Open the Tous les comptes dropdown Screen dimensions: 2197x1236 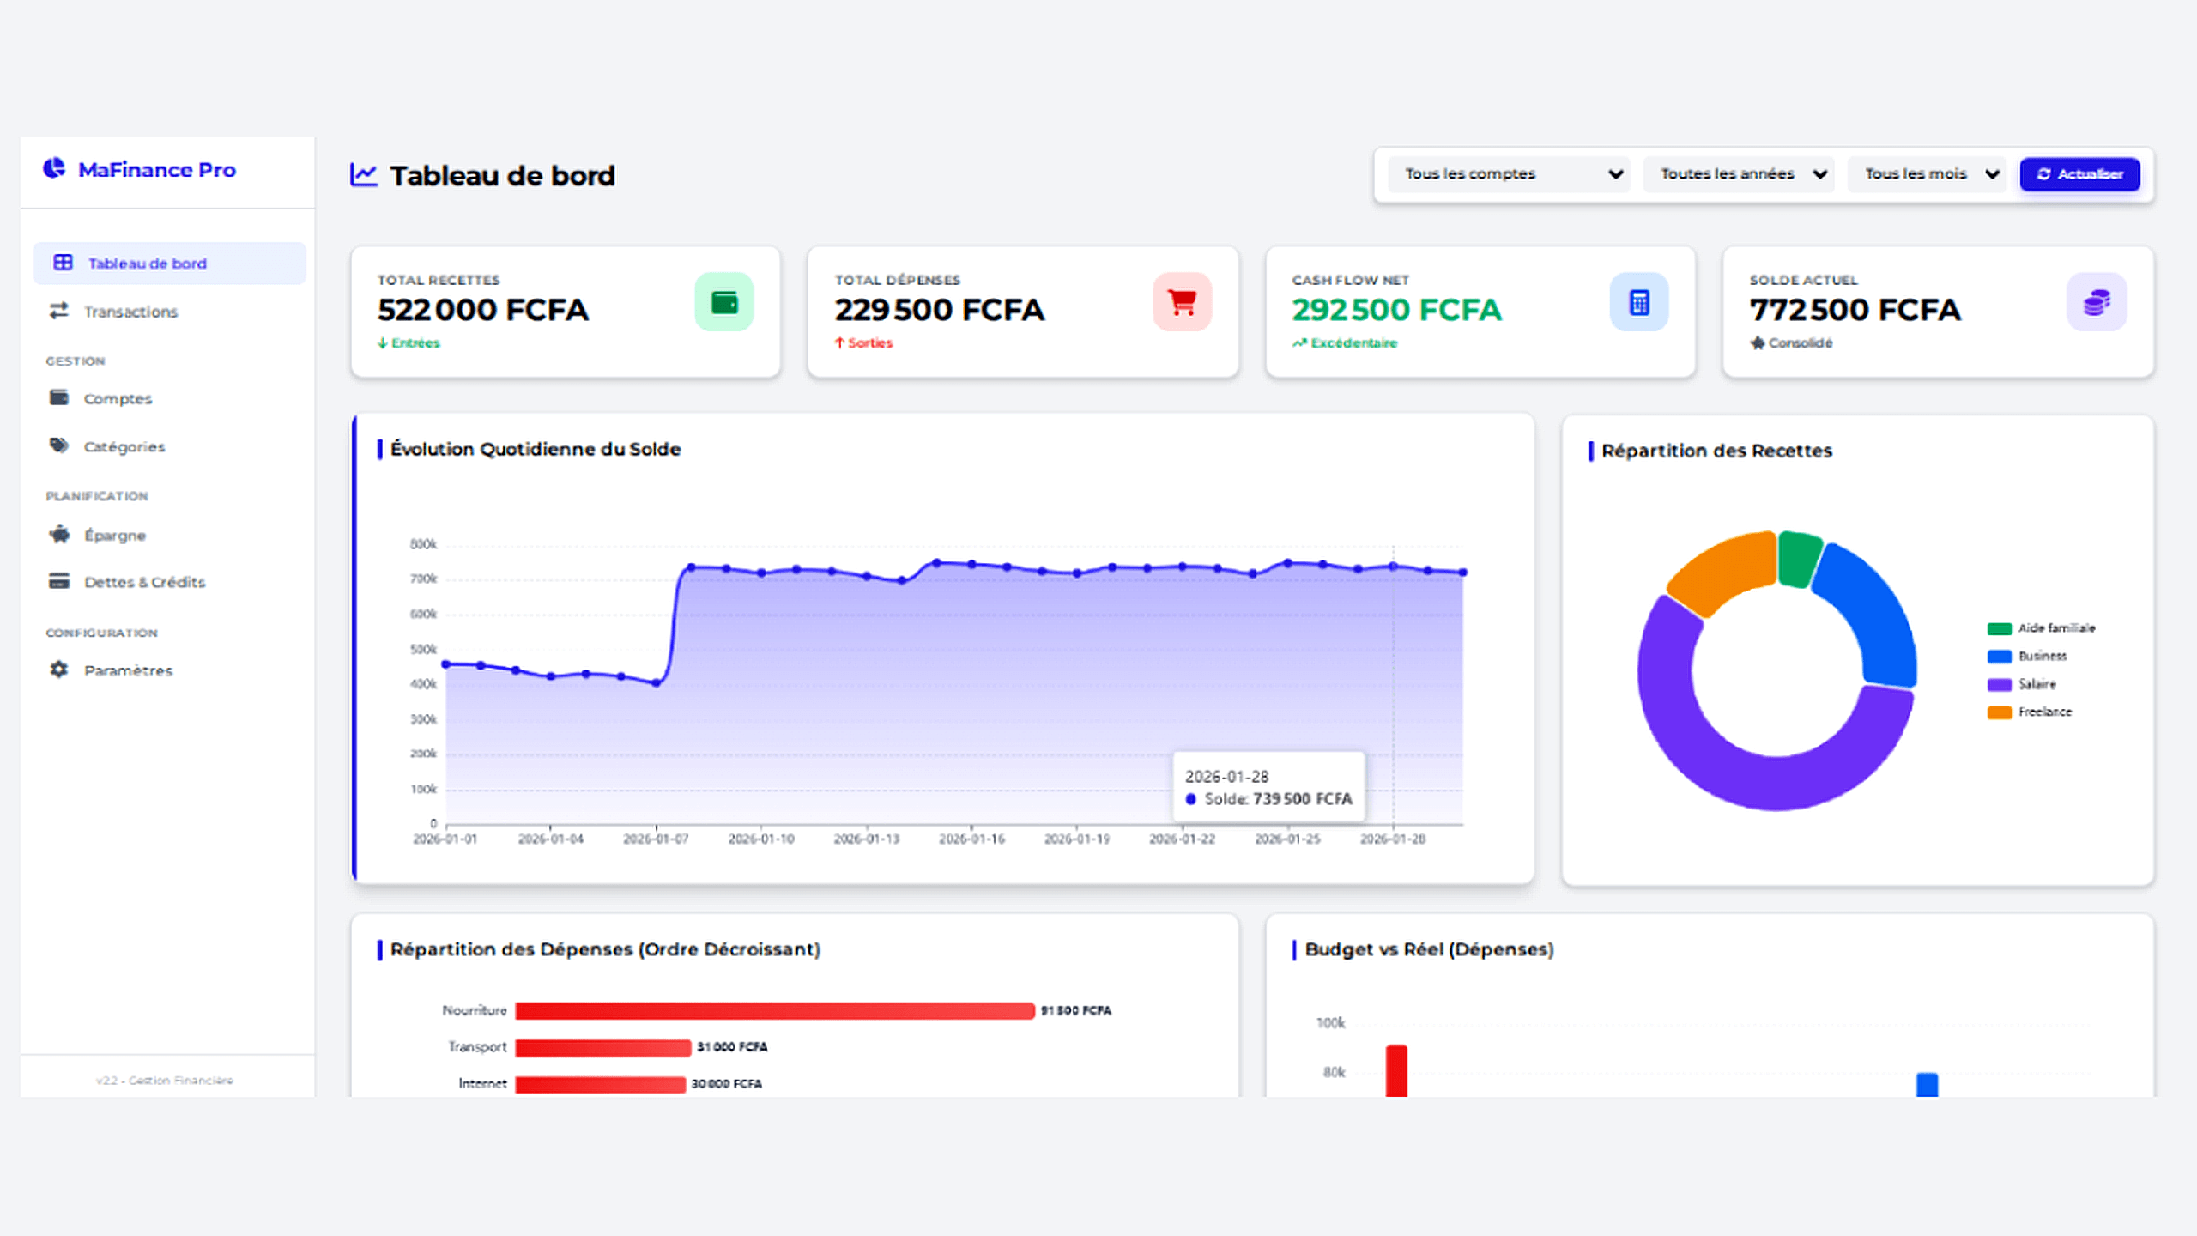click(x=1508, y=173)
